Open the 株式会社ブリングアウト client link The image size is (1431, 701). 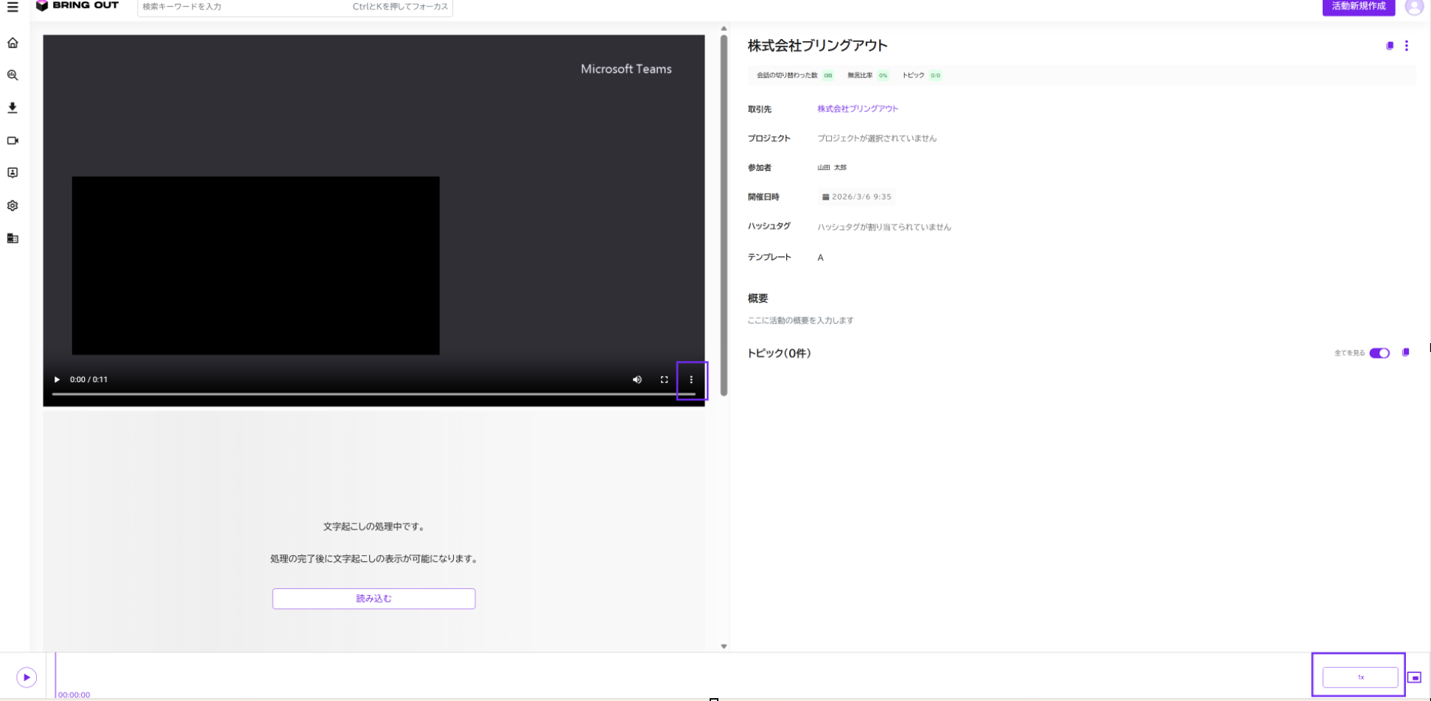(858, 109)
